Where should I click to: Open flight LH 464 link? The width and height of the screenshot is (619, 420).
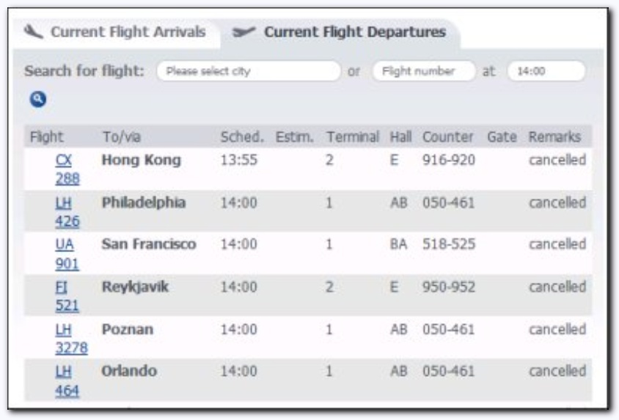point(67,380)
